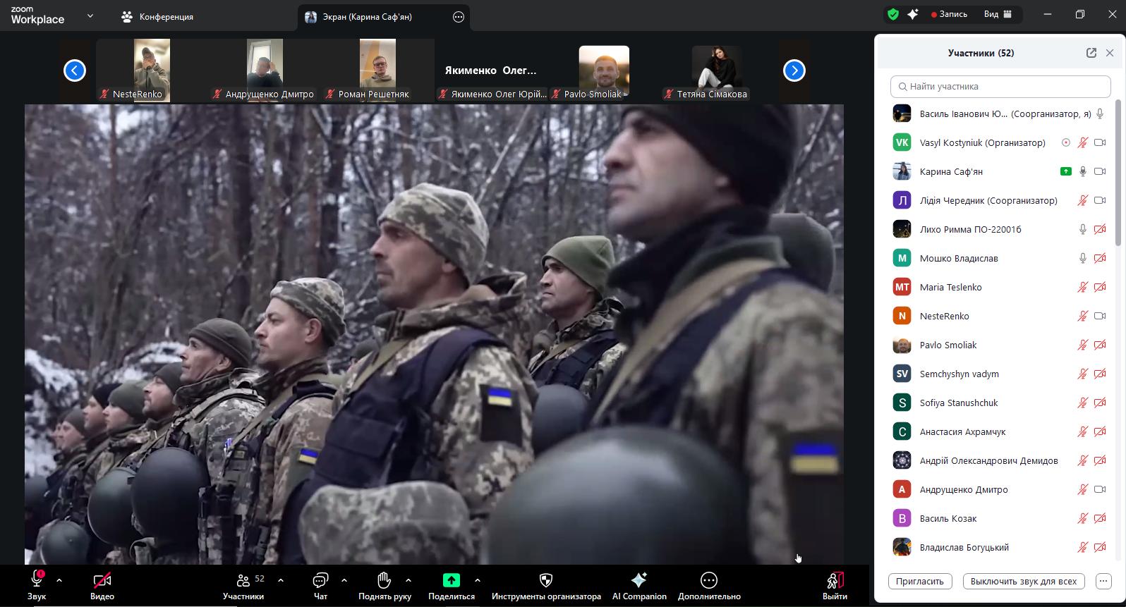The image size is (1126, 607).
Task: Toggle the Видео camera button
Action: (x=102, y=586)
